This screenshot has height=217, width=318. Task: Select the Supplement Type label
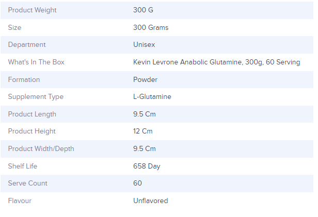point(36,97)
